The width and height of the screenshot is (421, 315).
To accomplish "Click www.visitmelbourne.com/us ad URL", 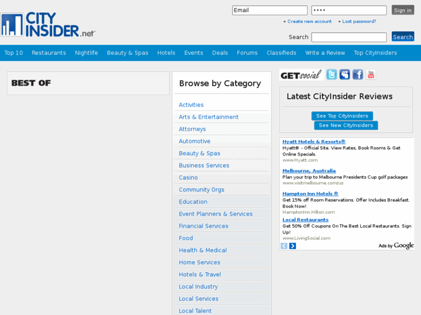I will coord(313,183).
